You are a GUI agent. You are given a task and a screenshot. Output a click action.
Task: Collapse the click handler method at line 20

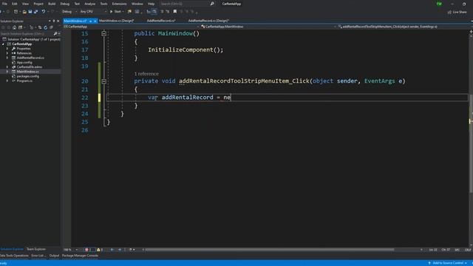(x=103, y=81)
